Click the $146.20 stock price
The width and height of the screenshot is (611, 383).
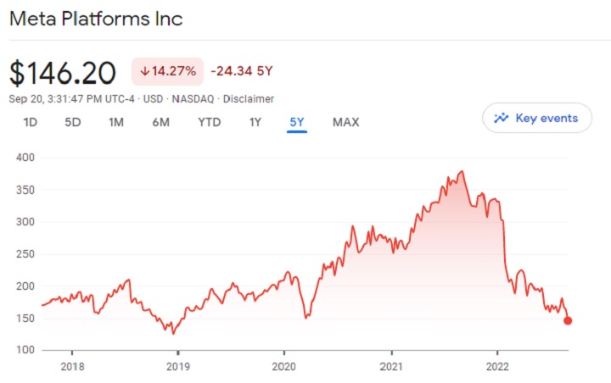coord(63,73)
